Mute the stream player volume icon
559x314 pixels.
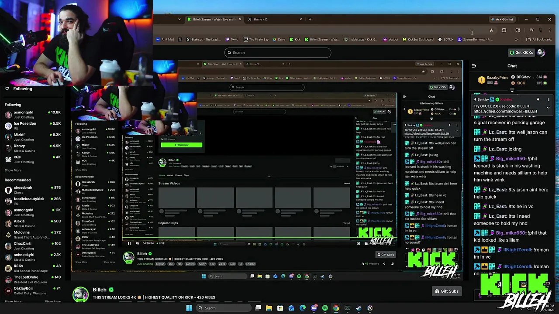pos(137,243)
